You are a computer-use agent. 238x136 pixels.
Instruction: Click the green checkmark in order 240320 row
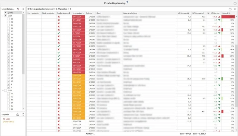click(x=59, y=79)
